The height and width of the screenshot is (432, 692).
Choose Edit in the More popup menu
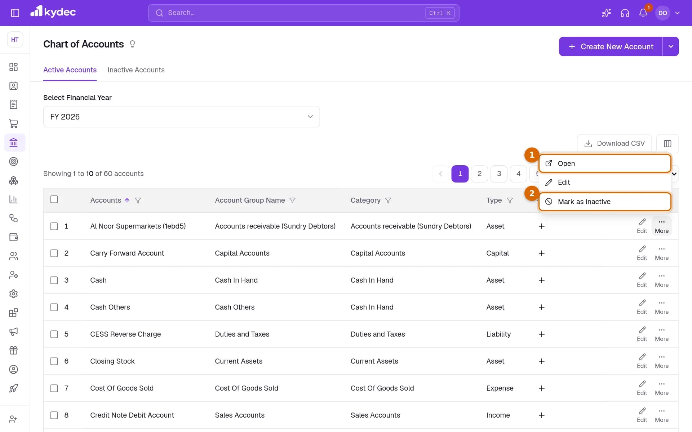coord(605,183)
